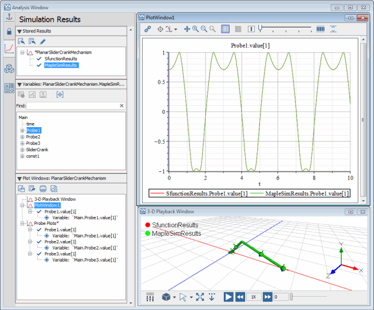This screenshot has width=374, height=310.
Task: Click the print icon in the Plot Windows toolbar
Action: (x=43, y=189)
